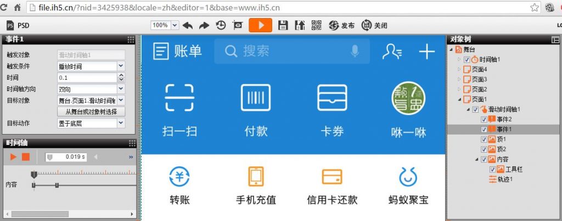The width and height of the screenshot is (562, 221).
Task: Select 页面2 in the object tree
Action: [x=479, y=89]
